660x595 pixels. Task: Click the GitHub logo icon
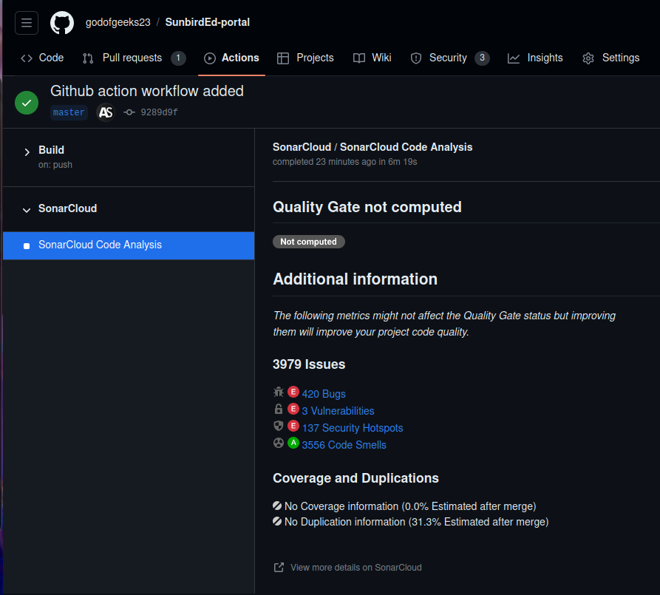point(62,22)
